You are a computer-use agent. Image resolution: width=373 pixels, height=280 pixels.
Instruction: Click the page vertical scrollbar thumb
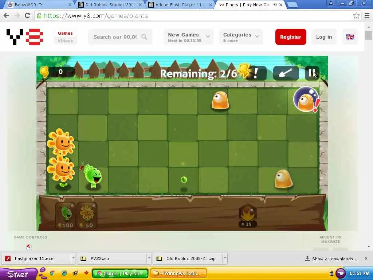click(x=369, y=35)
